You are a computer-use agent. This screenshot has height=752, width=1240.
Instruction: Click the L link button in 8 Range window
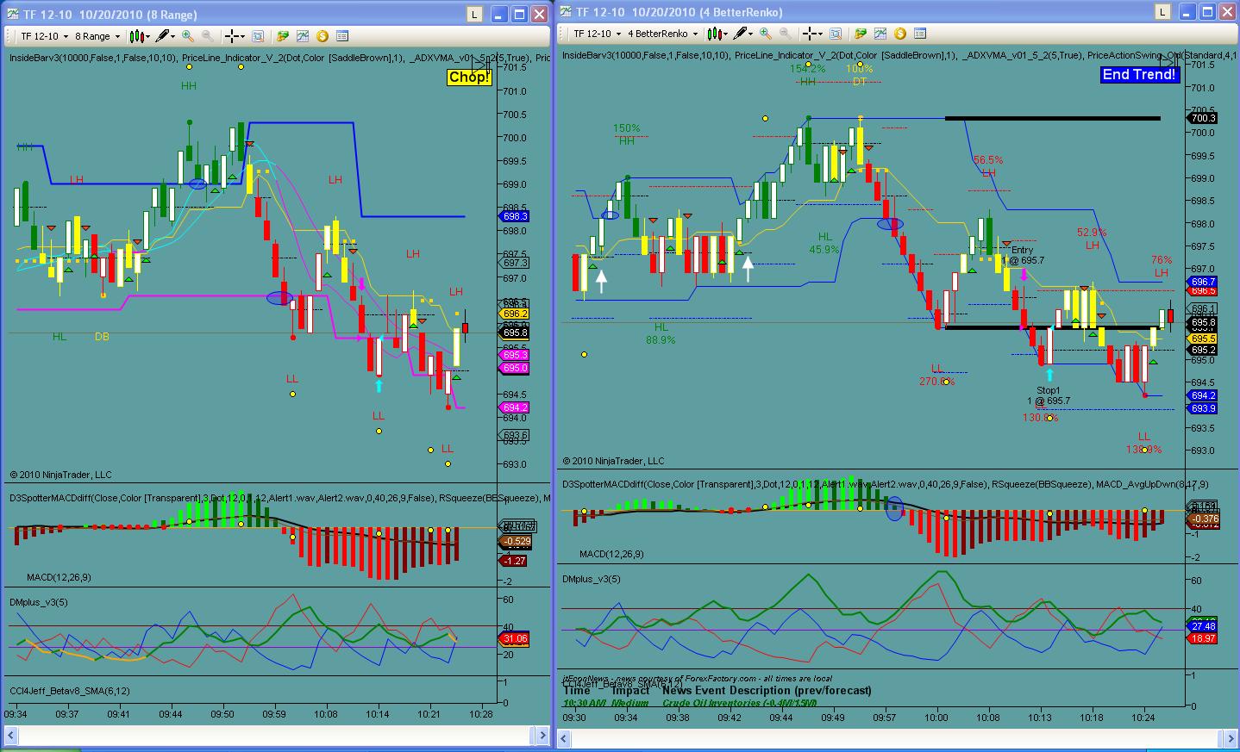click(x=475, y=14)
